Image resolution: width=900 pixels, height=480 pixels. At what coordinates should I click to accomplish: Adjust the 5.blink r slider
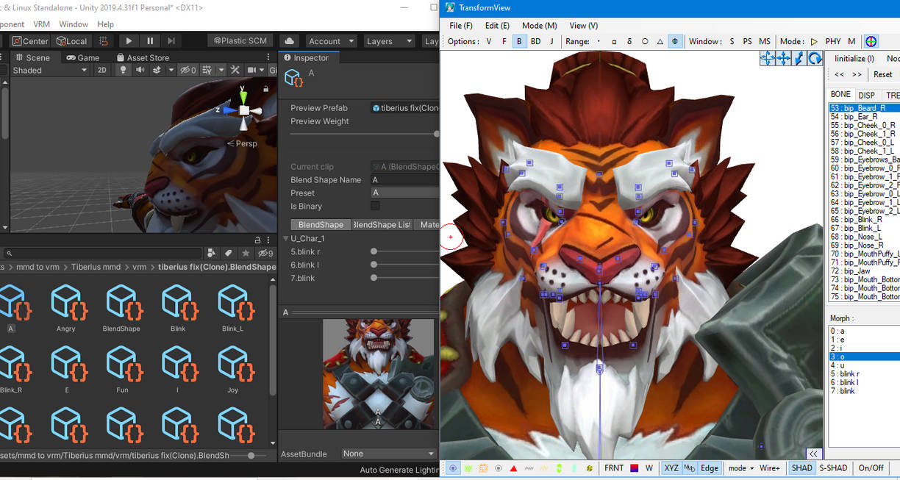406,251
